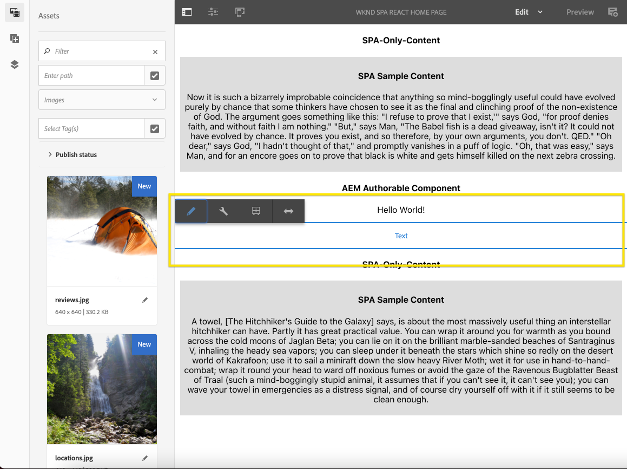The width and height of the screenshot is (627, 469).
Task: Edit reviews.jpg via pencil icon
Action: pyautogui.click(x=145, y=300)
